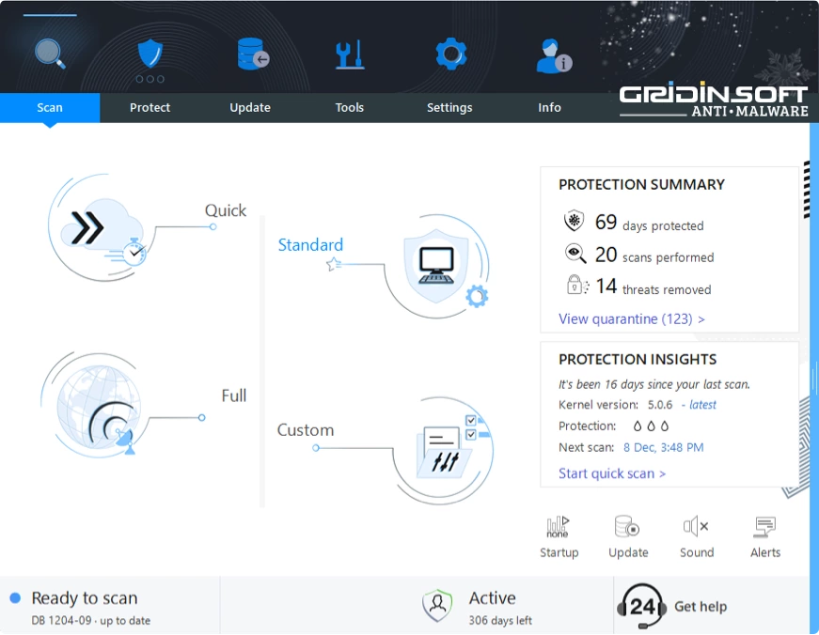Click 69 days protected text
This screenshot has height=635, width=819.
click(x=649, y=223)
